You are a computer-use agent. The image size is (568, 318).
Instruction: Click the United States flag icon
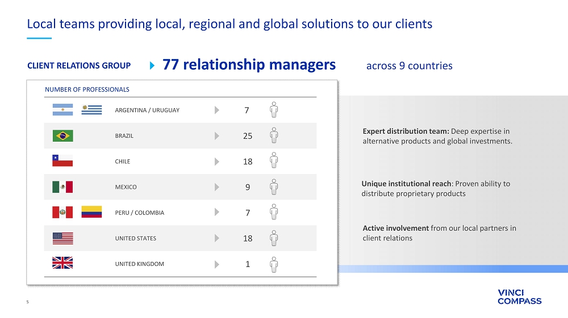(62, 238)
